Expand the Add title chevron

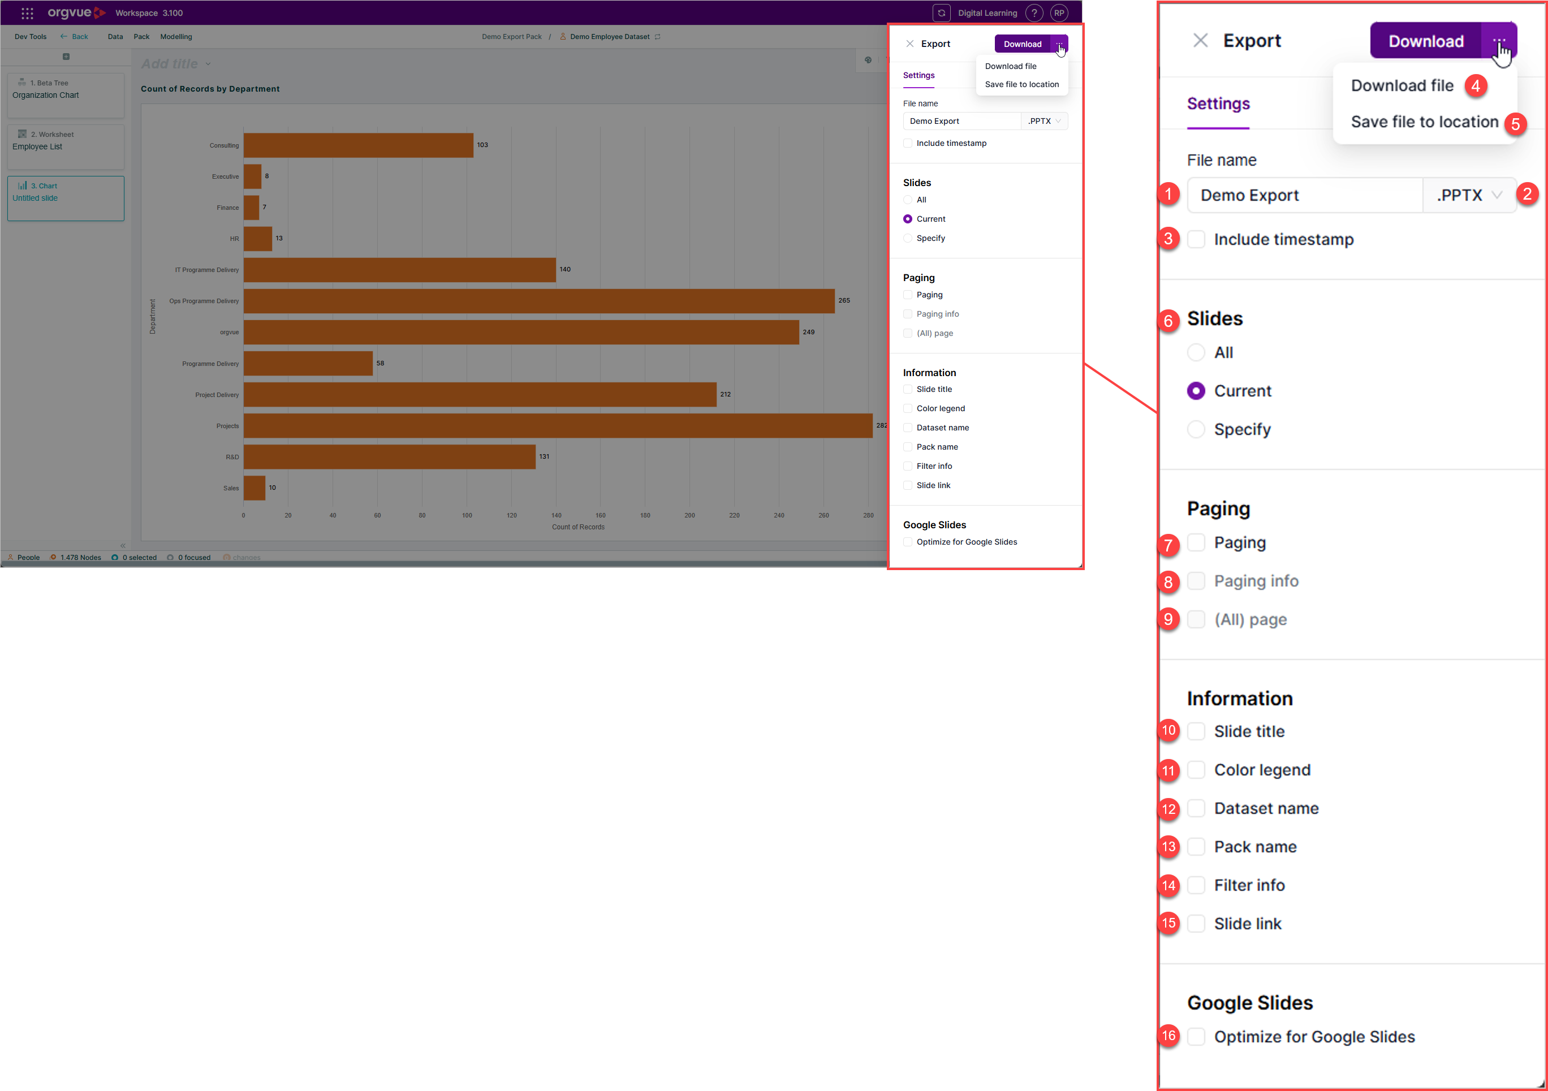point(208,64)
